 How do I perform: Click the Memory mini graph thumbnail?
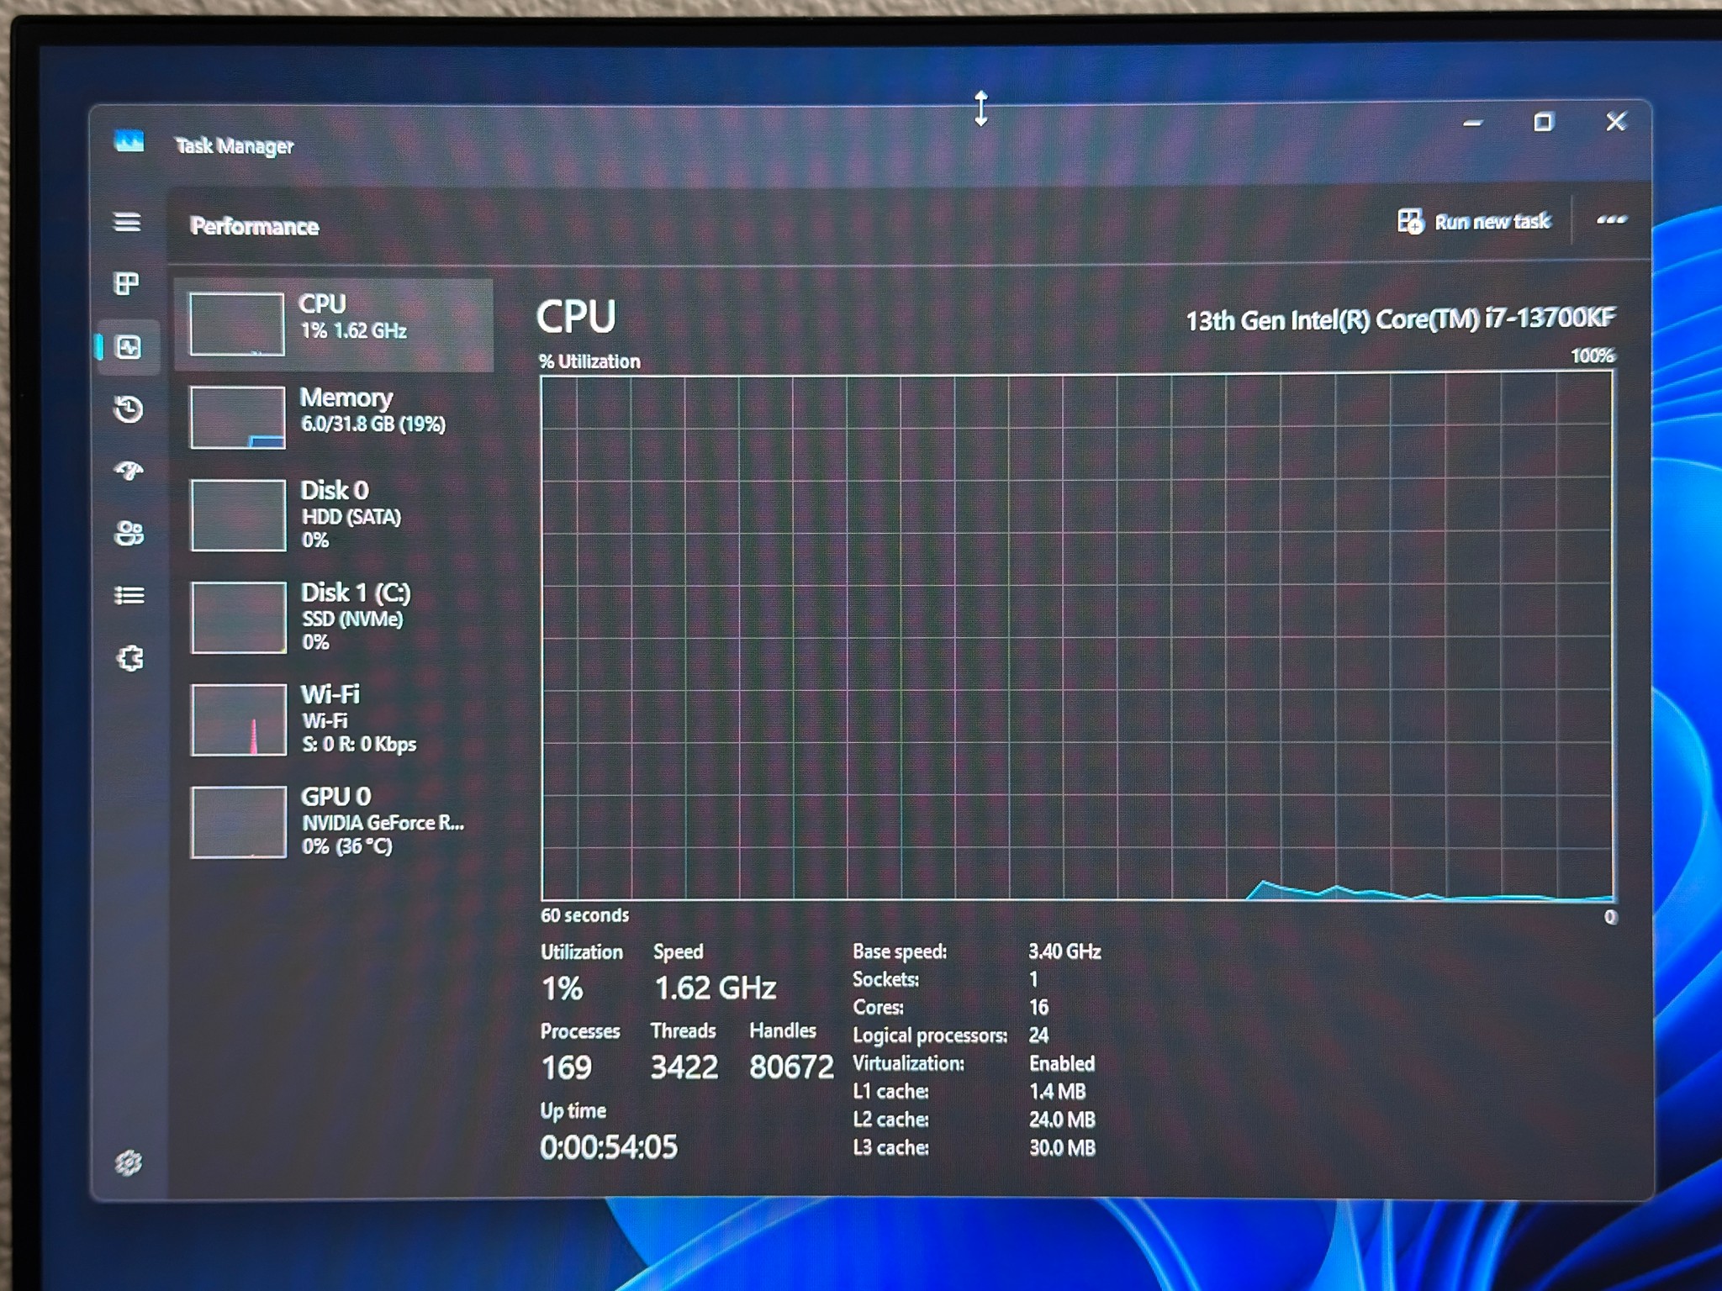(x=237, y=418)
